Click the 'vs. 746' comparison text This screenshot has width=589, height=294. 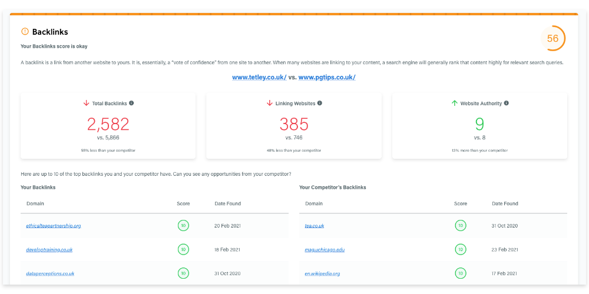294,138
